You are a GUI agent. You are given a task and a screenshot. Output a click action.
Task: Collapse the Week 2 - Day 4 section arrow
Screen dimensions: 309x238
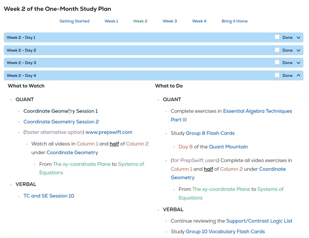(x=298, y=76)
